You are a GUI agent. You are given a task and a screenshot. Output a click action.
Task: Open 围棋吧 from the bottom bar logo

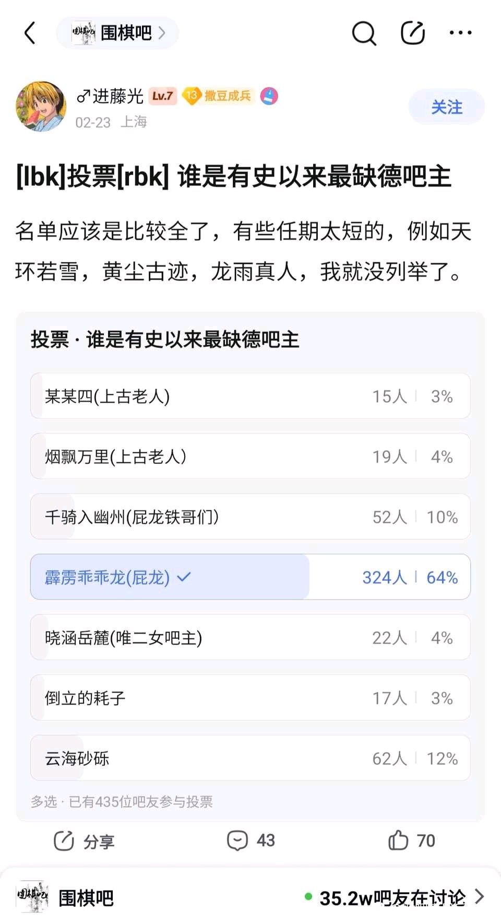click(x=32, y=897)
